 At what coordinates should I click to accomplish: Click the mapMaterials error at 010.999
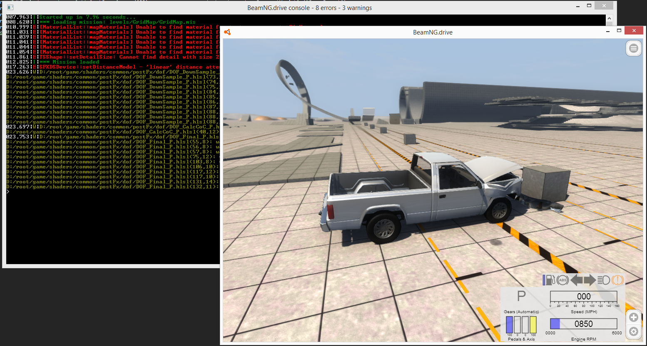point(129,27)
